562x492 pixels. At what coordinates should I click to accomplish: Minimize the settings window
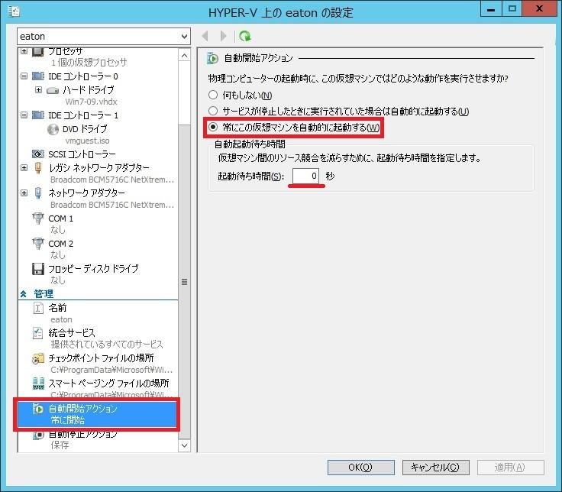coord(491,8)
